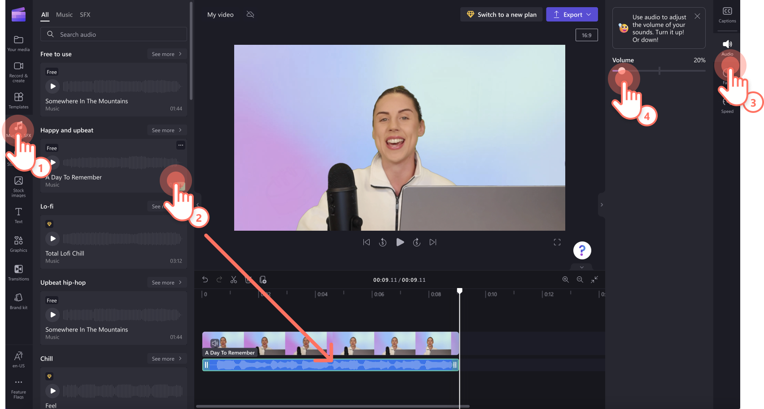
Task: Open the Brand kit sidebar tab
Action: click(18, 301)
